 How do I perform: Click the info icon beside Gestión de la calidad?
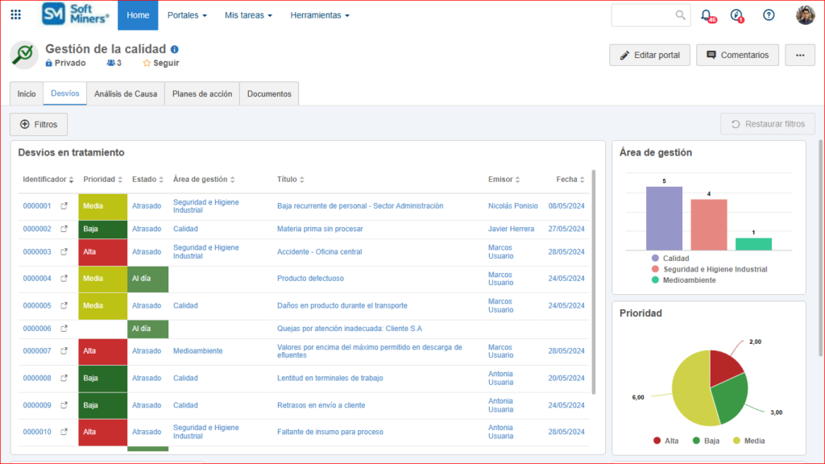point(175,49)
